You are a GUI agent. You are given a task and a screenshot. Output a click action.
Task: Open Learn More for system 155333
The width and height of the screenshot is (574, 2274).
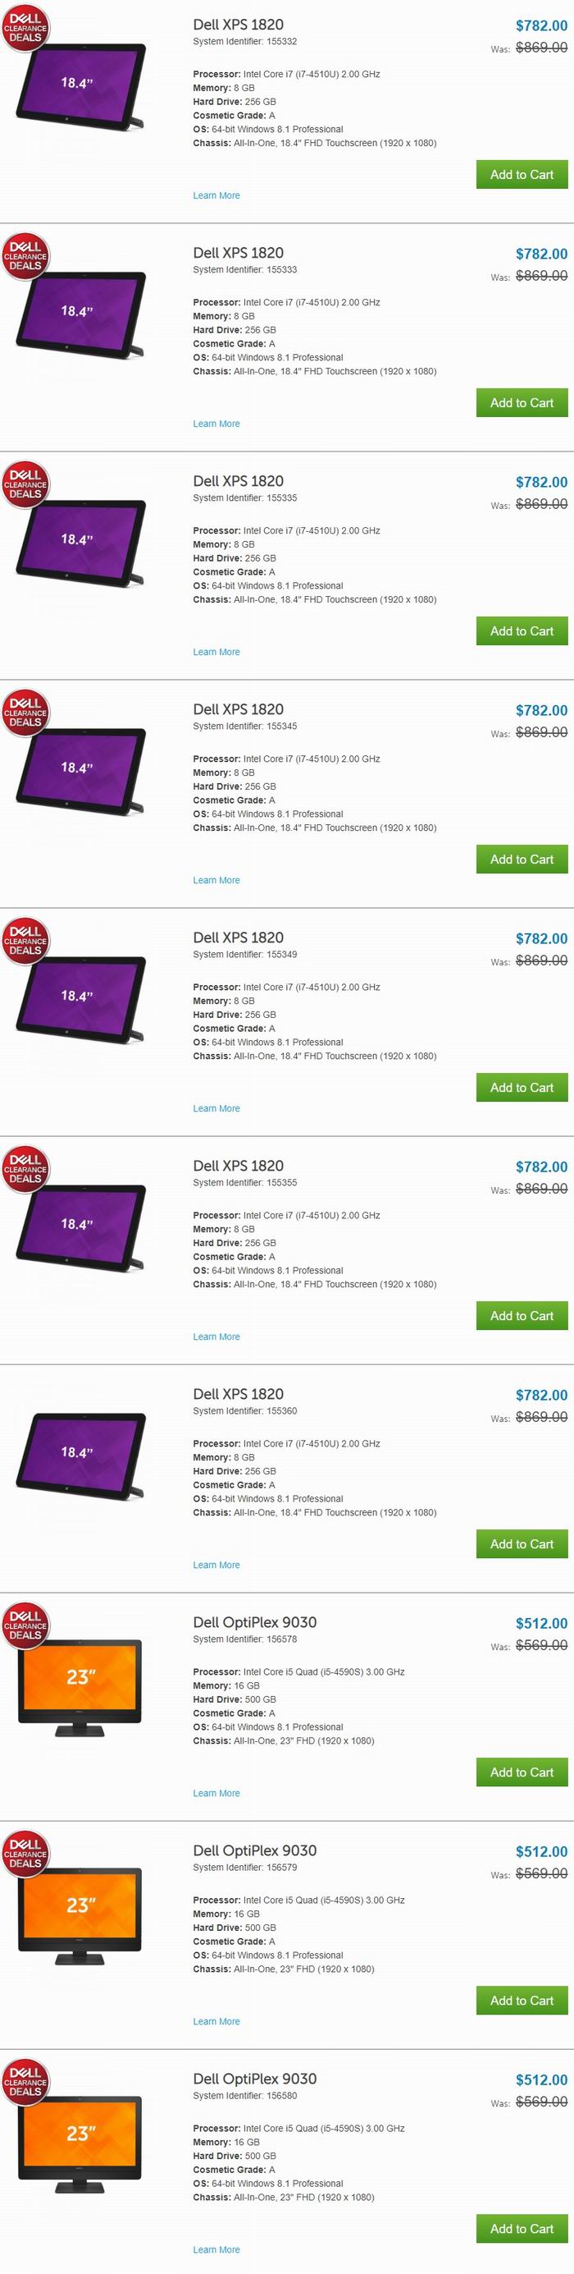216,424
